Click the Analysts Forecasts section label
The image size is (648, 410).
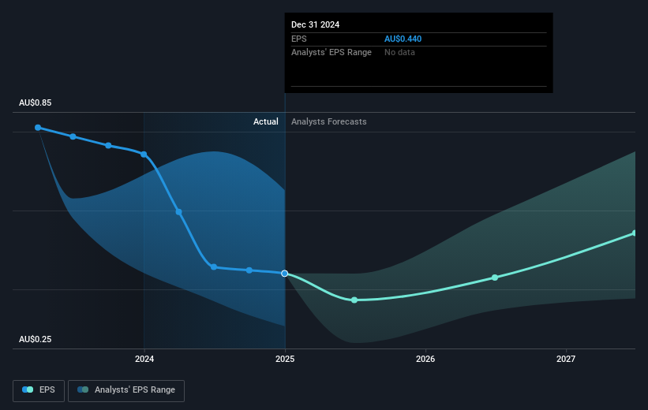[328, 121]
